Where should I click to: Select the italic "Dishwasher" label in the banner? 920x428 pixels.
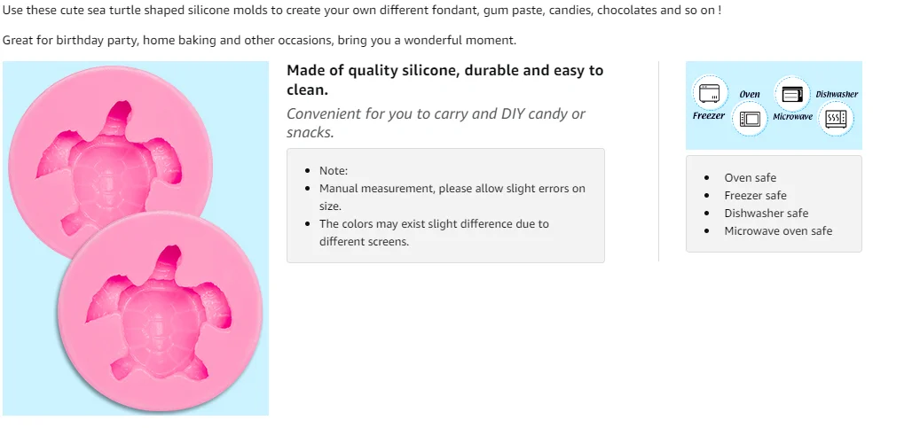837,94
